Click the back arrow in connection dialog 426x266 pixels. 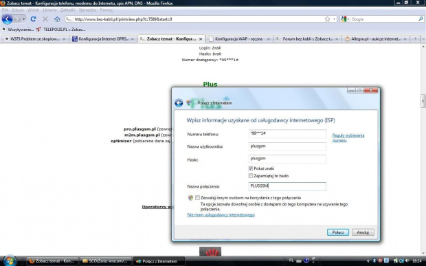click(x=179, y=103)
